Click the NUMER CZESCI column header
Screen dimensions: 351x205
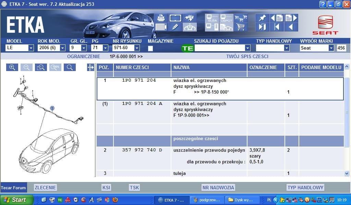point(142,67)
